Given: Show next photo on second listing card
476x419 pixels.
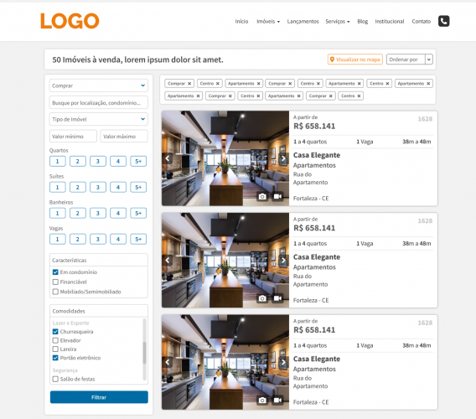Looking at the screenshot, I should tap(283, 261).
